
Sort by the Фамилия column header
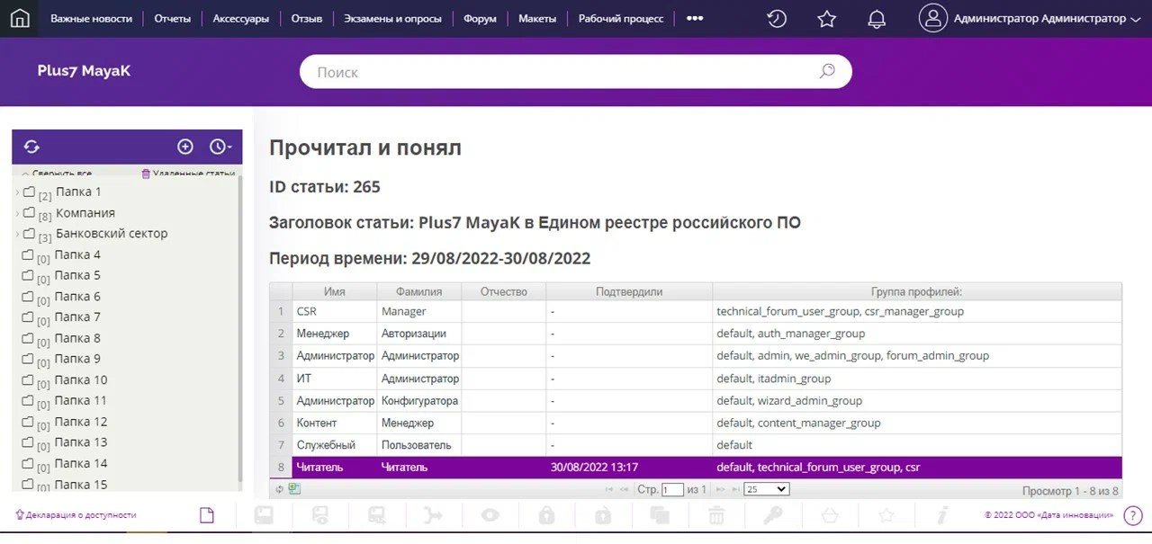coord(419,291)
